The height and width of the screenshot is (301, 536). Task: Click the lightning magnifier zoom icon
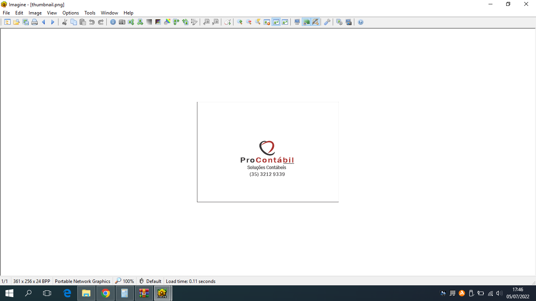[x=258, y=22]
